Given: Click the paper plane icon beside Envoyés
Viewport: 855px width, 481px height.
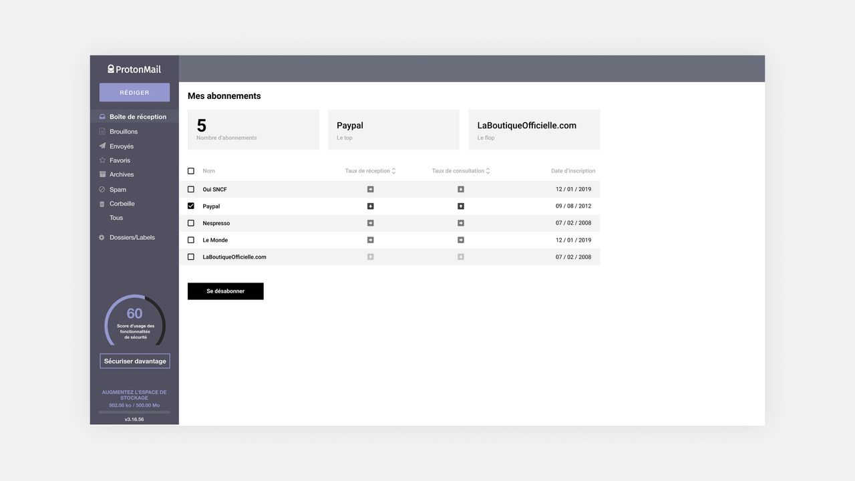Looking at the screenshot, I should coord(102,146).
